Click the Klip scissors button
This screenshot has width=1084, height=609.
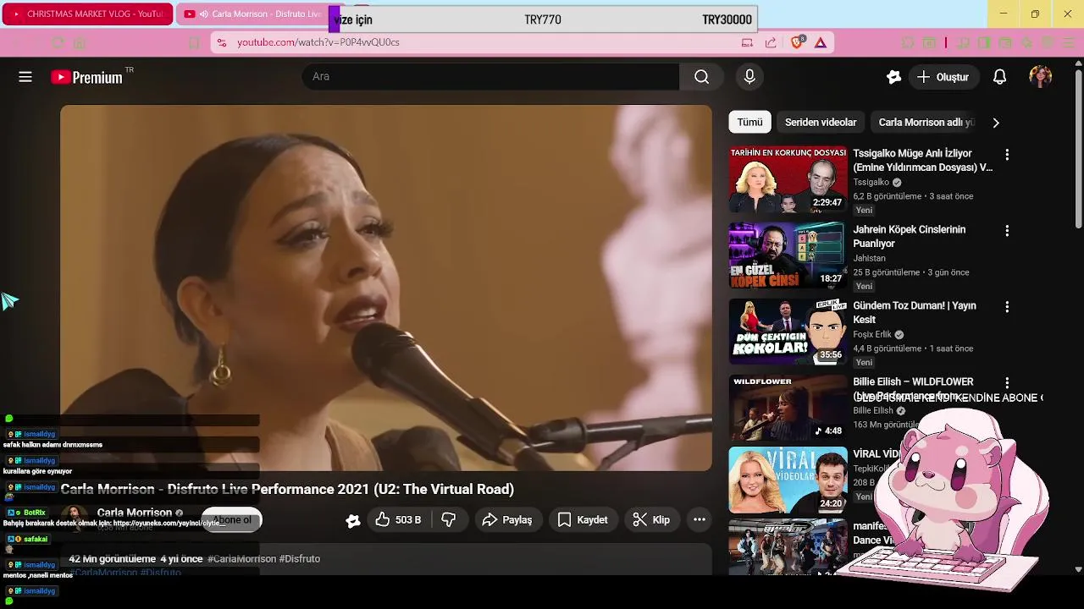pos(651,520)
